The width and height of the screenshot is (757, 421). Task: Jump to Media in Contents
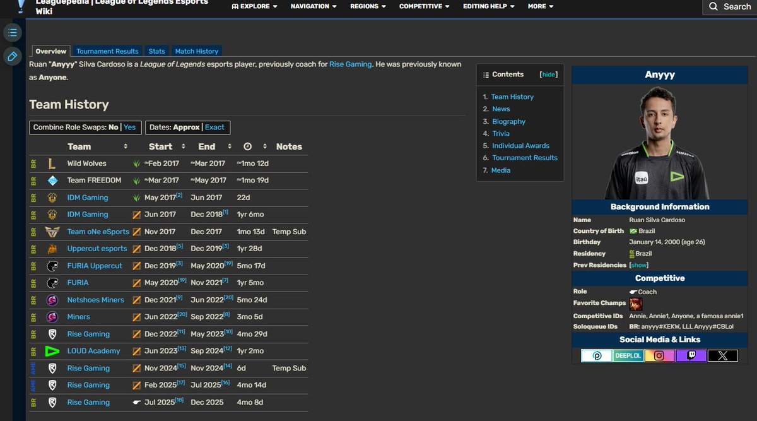click(x=501, y=170)
